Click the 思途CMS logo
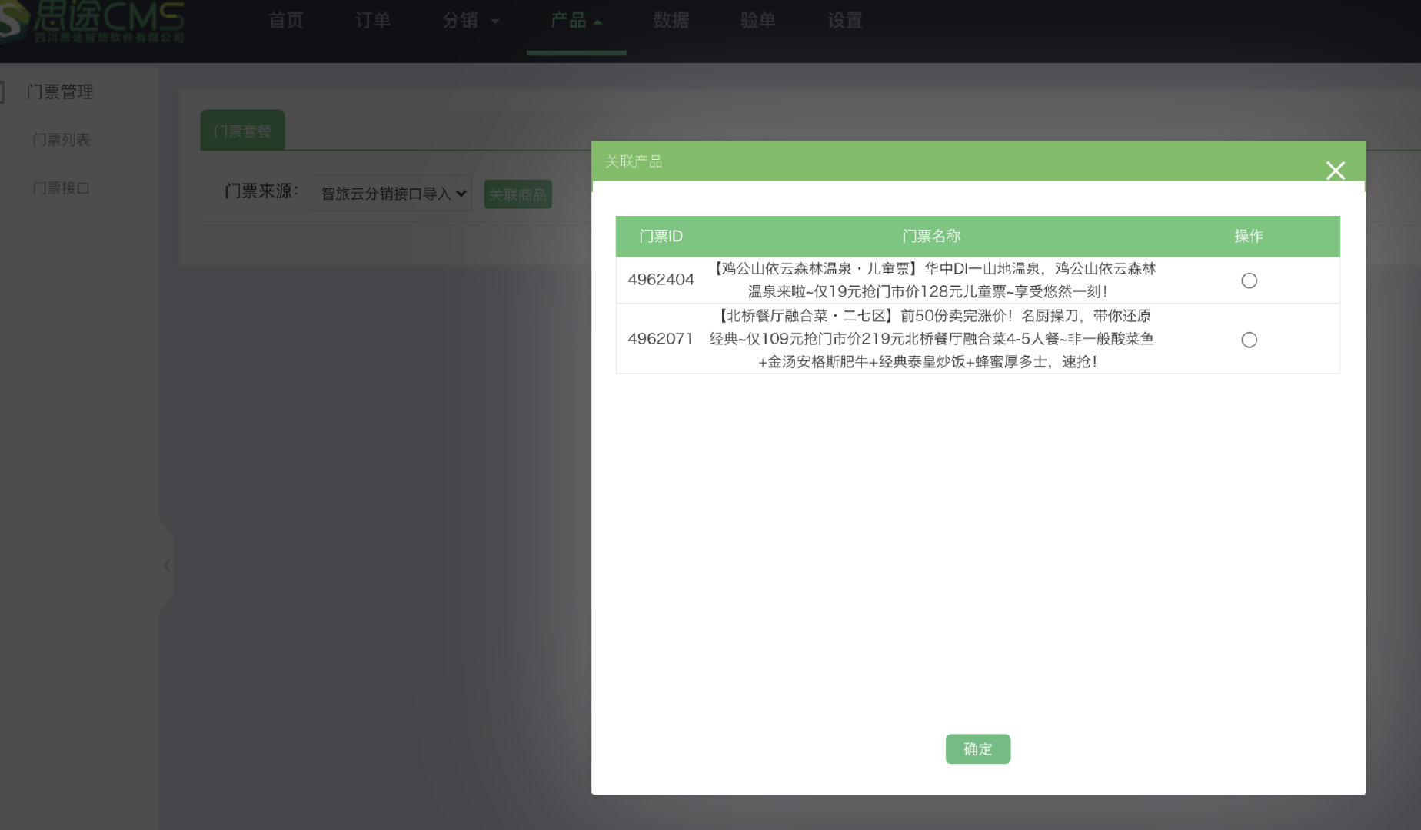This screenshot has width=1421, height=830. pos(94,22)
